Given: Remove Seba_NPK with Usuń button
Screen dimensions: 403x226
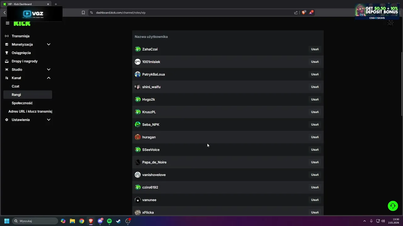Looking at the screenshot, I should pyautogui.click(x=315, y=125).
